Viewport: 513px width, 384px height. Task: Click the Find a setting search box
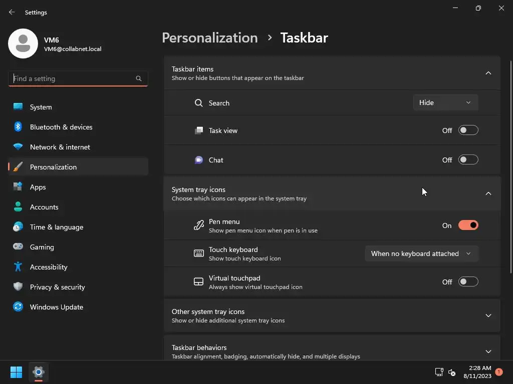tap(73, 78)
